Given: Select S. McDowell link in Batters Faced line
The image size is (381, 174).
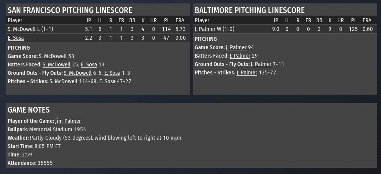Looking at the screenshot, I should [x=56, y=64].
